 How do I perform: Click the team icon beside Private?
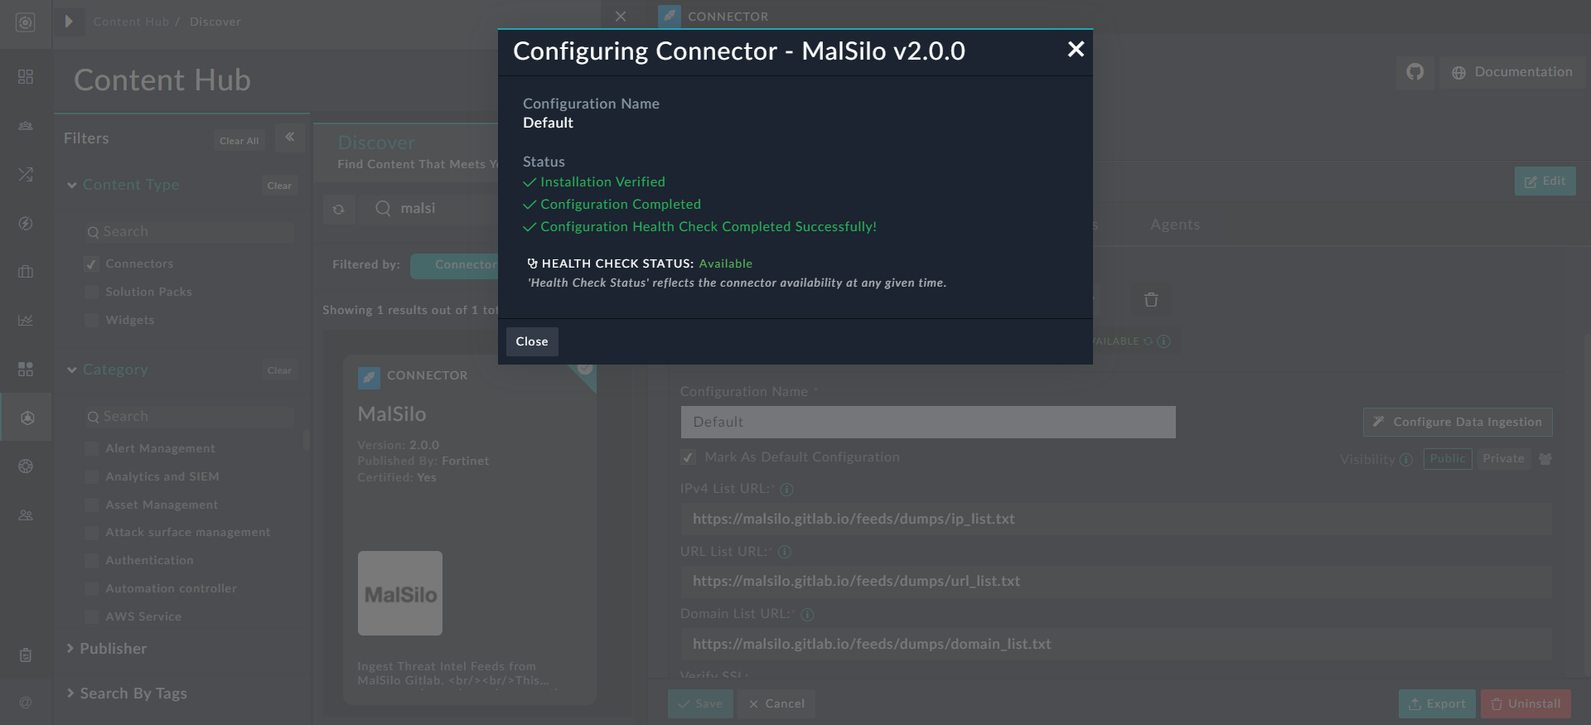1545,459
